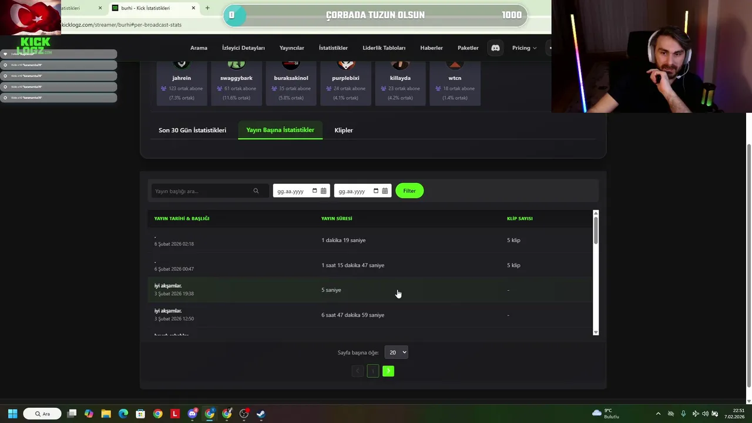
Task: Select the row dated 3 Şubat 2026 19:38
Action: click(x=370, y=290)
